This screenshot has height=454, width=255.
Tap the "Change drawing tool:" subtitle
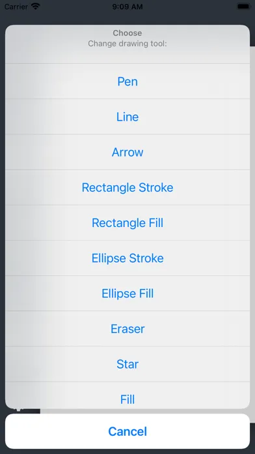[127, 44]
